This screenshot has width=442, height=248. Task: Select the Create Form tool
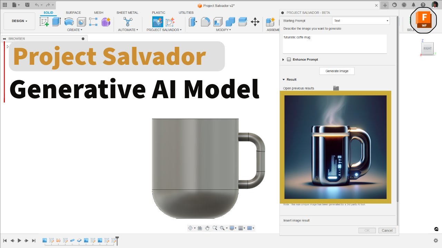pos(106,22)
